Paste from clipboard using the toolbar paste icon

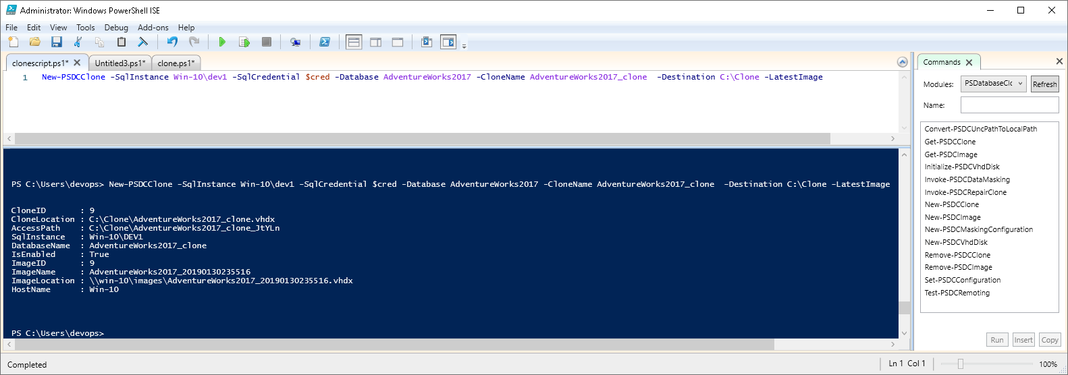pos(122,42)
